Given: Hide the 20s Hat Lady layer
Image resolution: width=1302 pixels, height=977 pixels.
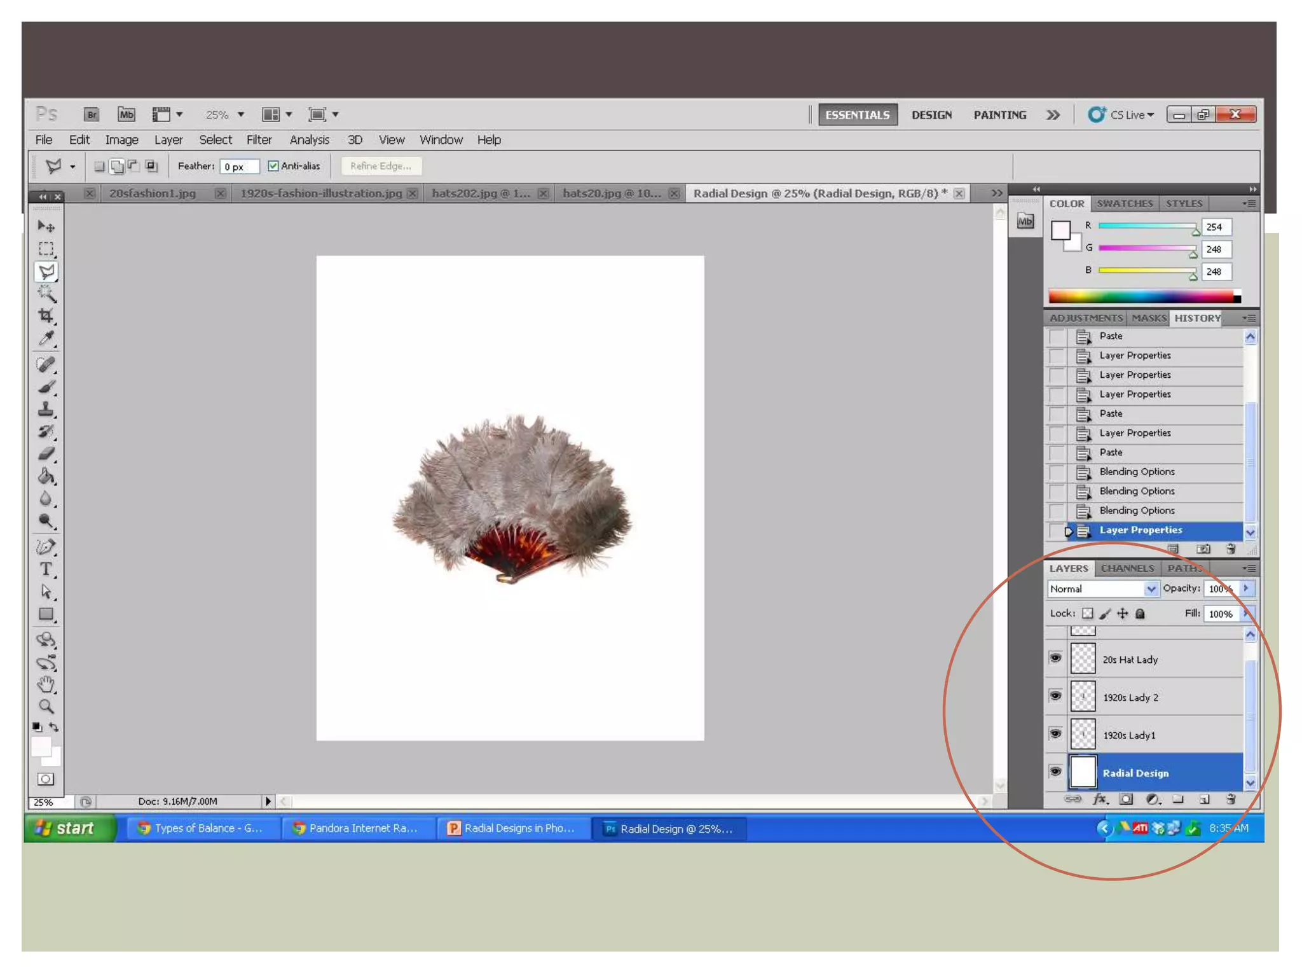Looking at the screenshot, I should pyautogui.click(x=1055, y=658).
